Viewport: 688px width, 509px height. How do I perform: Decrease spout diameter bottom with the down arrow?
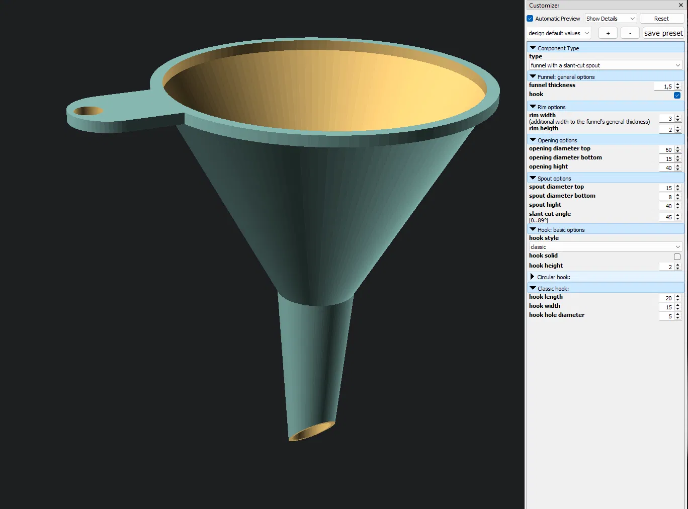678,199
